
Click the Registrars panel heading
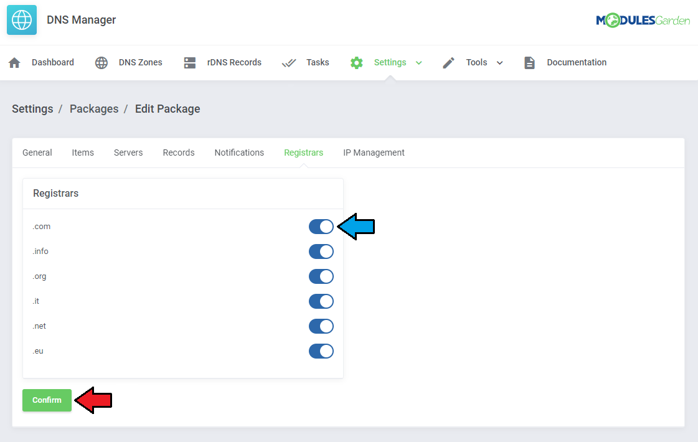(x=55, y=193)
